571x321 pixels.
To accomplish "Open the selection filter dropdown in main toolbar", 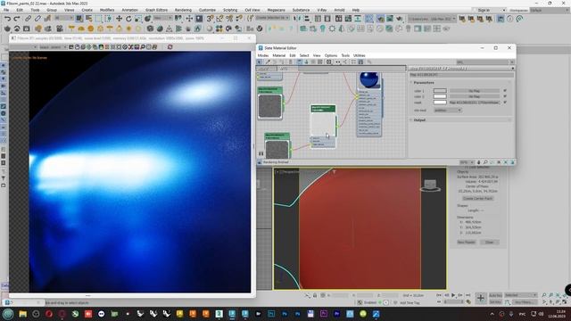I will pos(63,18).
